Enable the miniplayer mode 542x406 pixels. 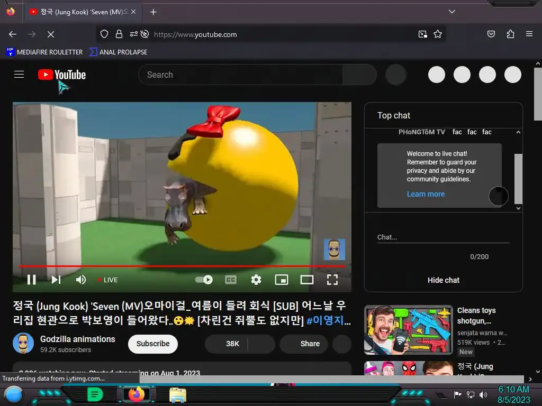coord(282,280)
